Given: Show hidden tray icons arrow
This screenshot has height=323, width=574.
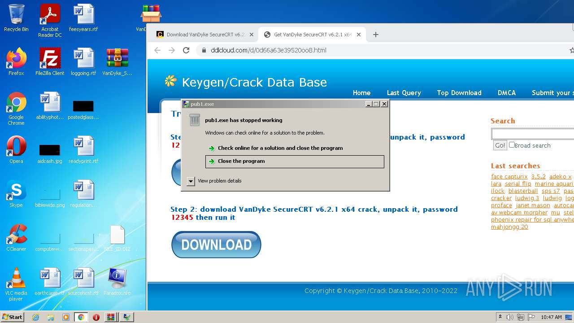Looking at the screenshot, I should [x=500, y=317].
